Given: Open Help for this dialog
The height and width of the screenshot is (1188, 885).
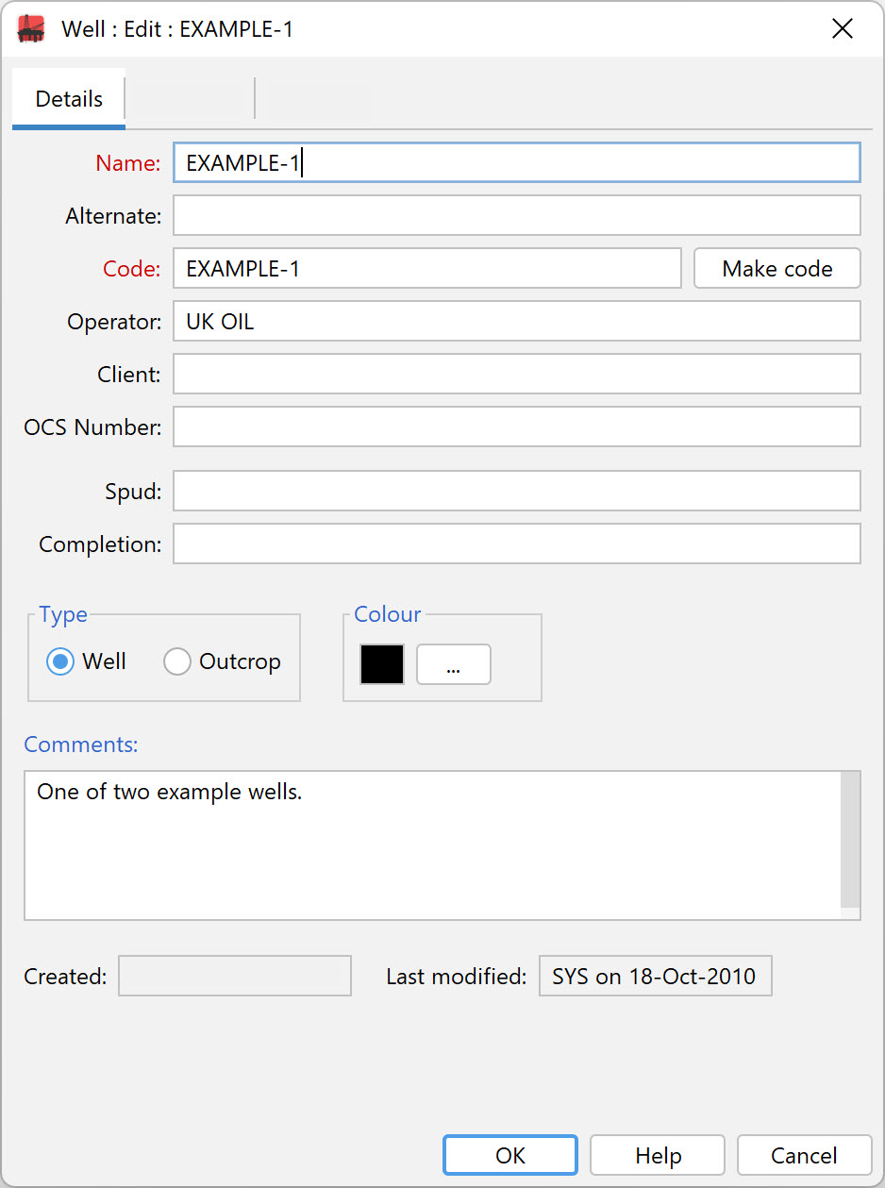Looking at the screenshot, I should click(x=658, y=1155).
